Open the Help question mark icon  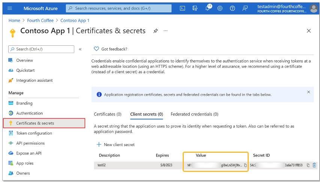[x=232, y=8]
